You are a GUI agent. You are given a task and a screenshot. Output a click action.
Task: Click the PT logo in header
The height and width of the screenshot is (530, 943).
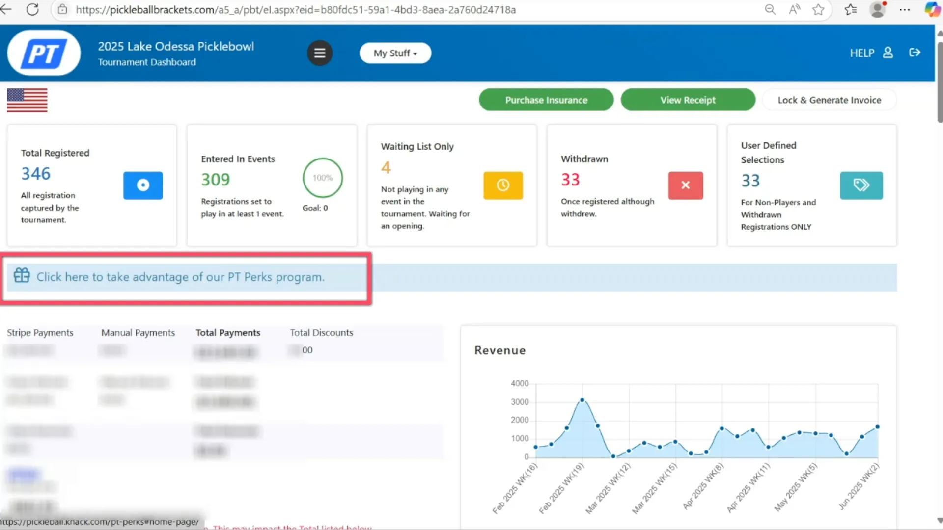tap(44, 53)
